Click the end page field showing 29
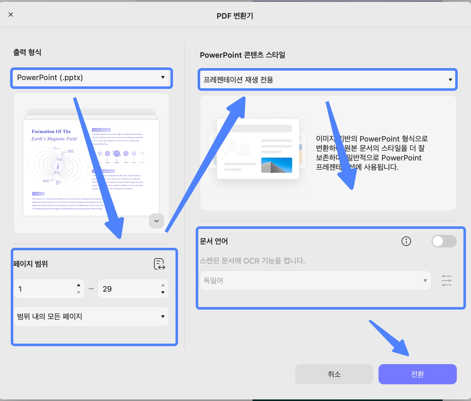The image size is (471, 401). pyautogui.click(x=133, y=289)
